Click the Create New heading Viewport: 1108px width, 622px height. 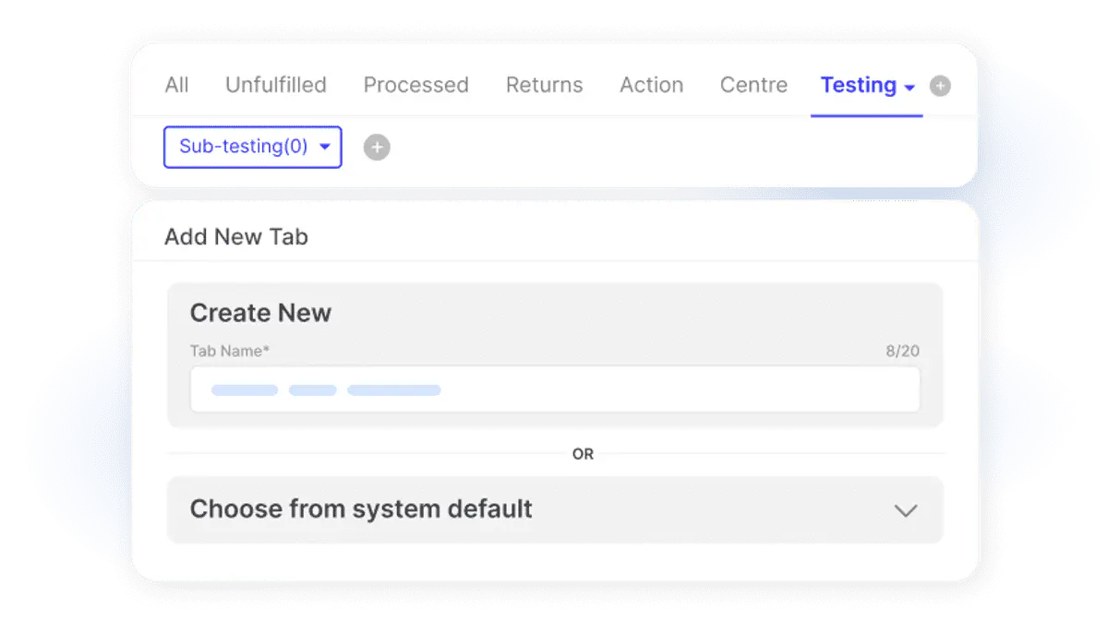(x=260, y=313)
